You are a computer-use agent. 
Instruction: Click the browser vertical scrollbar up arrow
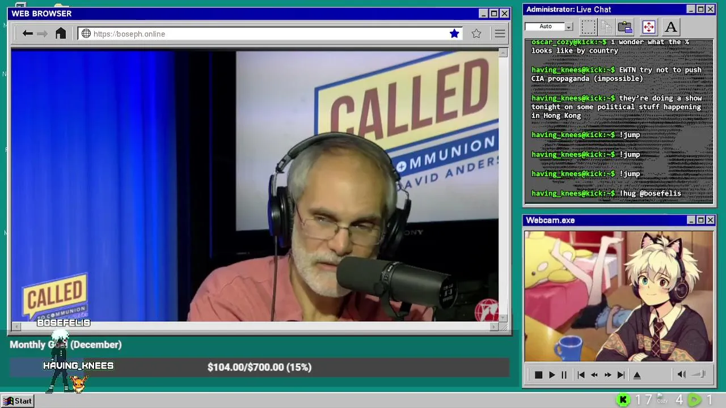pyautogui.click(x=503, y=53)
